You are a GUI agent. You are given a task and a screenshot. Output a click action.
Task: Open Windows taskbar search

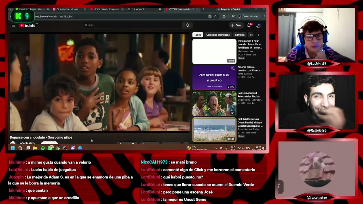pos(20,148)
